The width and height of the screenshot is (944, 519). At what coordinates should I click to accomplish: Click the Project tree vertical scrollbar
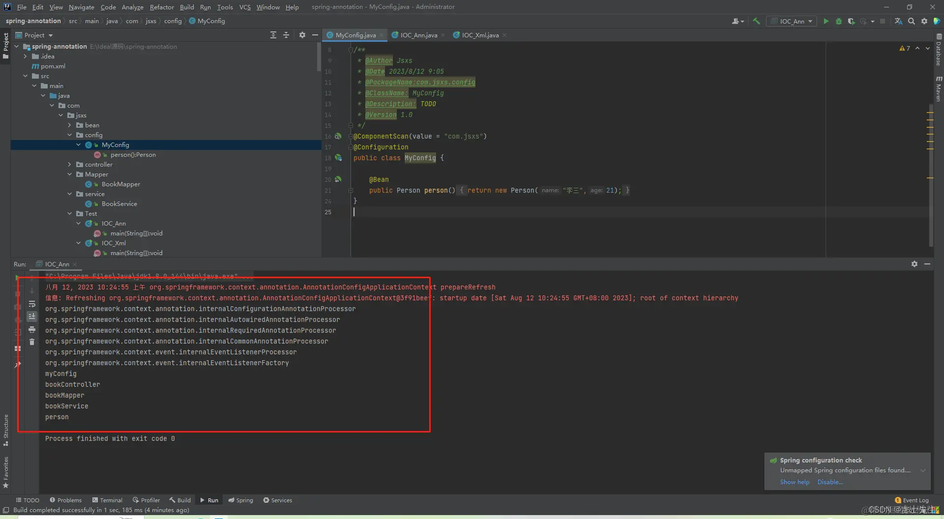click(x=319, y=57)
